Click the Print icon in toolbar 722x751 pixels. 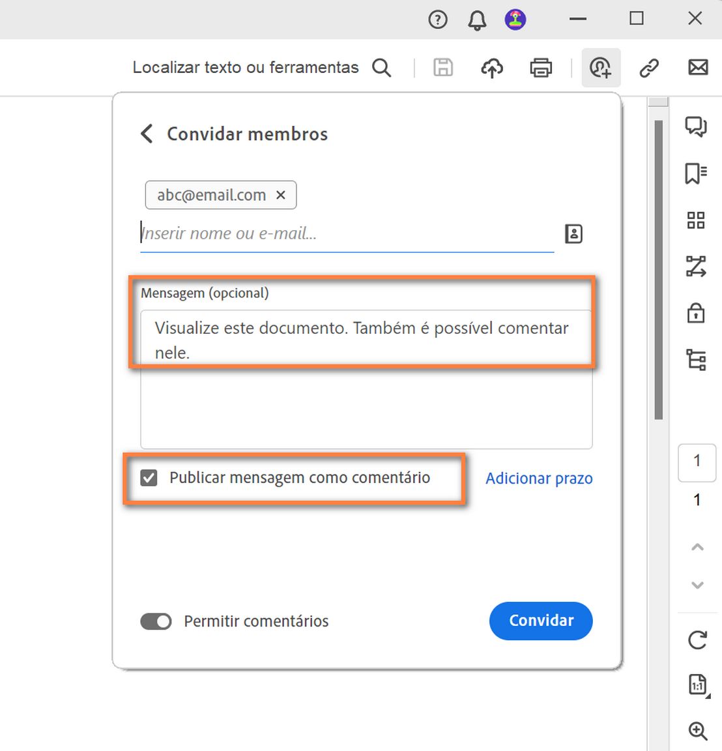pyautogui.click(x=541, y=67)
